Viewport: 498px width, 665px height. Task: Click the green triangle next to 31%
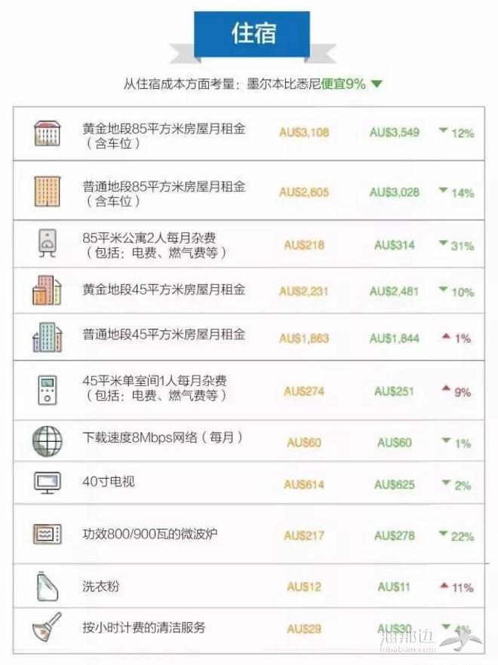pyautogui.click(x=444, y=244)
